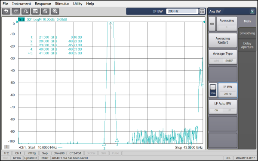Open the Response menu
Screen dimensions: 258x161
coord(43,3)
